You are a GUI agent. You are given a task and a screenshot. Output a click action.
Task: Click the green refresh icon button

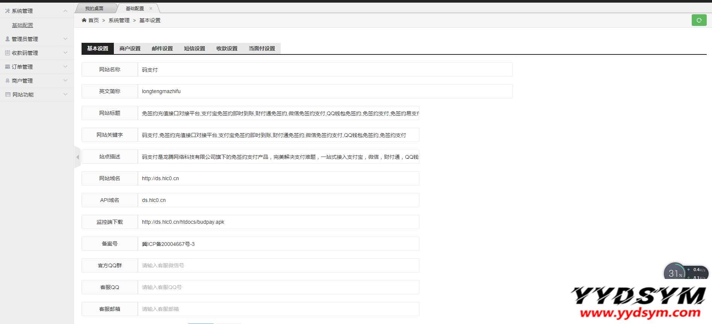point(699,20)
